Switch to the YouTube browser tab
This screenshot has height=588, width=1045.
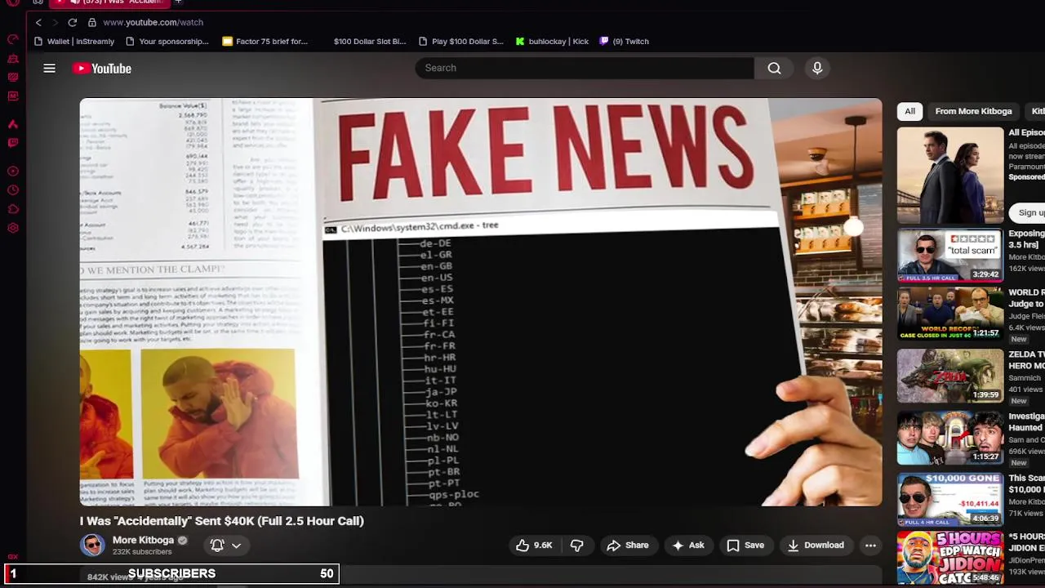[110, 2]
